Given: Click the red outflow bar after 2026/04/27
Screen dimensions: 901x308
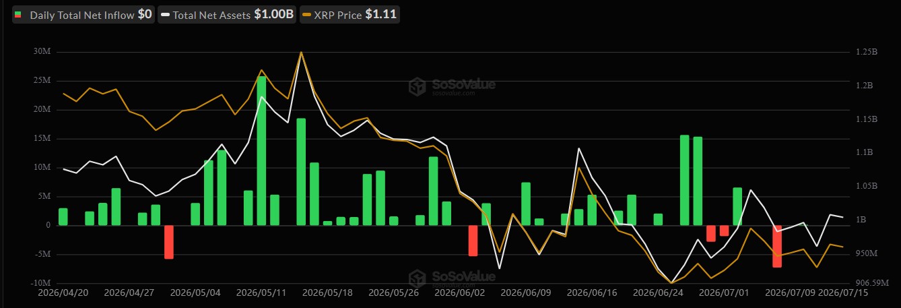Looking at the screenshot, I should (x=169, y=242).
